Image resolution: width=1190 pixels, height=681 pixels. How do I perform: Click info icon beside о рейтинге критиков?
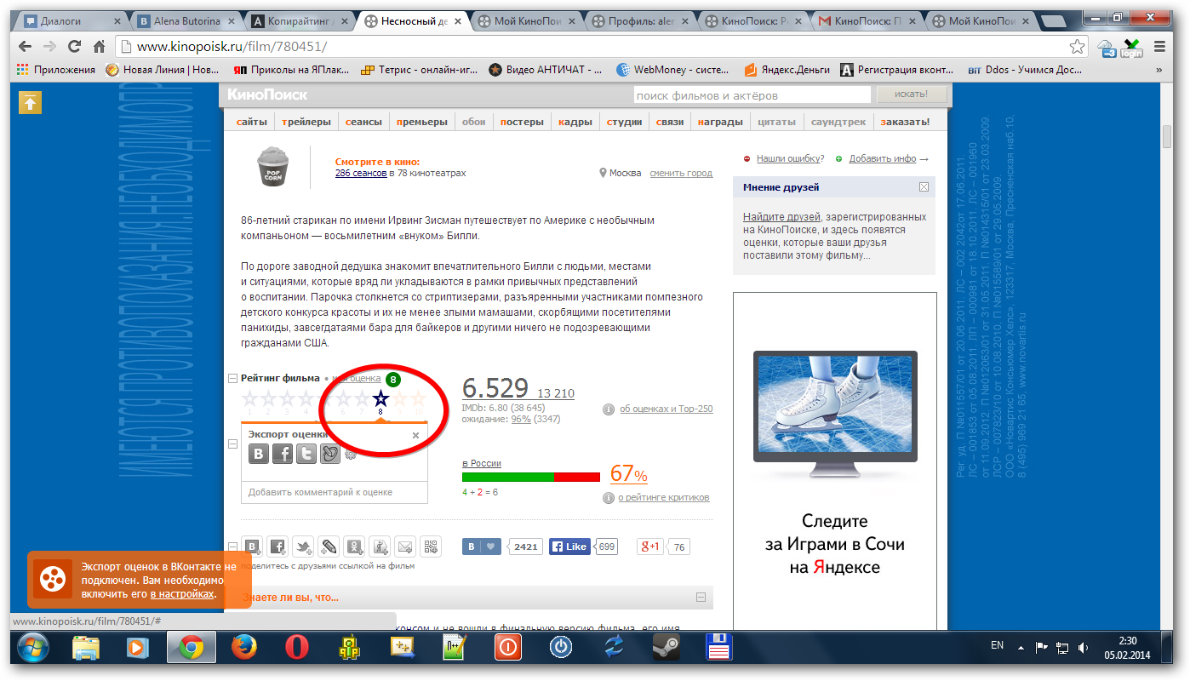[x=609, y=498]
